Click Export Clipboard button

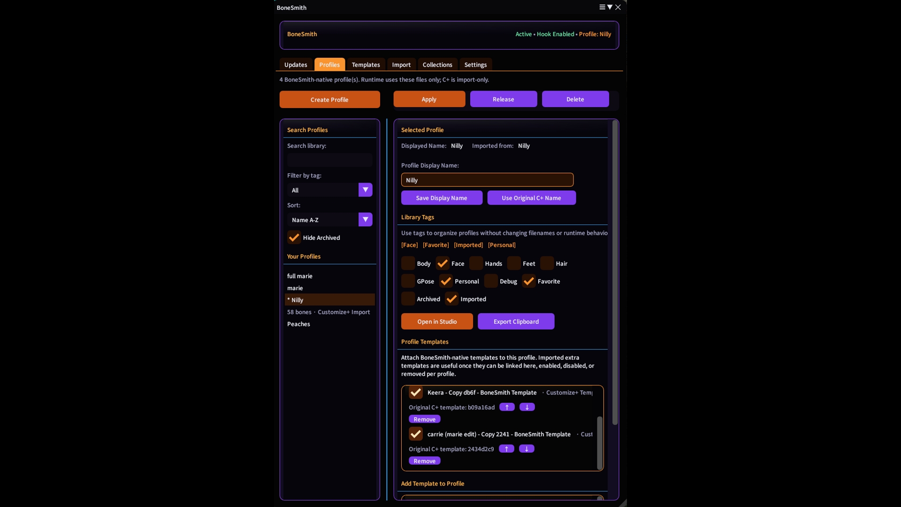pos(516,322)
